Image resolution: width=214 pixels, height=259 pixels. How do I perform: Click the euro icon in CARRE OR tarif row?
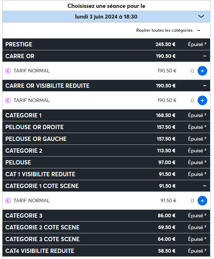tap(8, 71)
